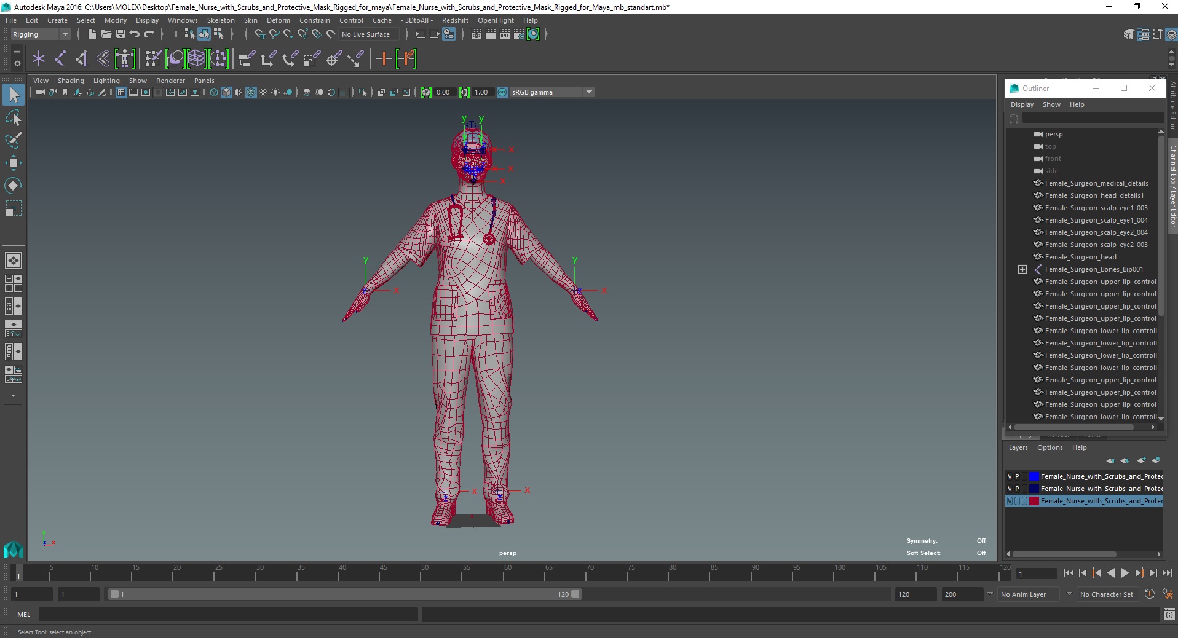The image size is (1178, 638).
Task: Toggle the viewport grid display
Action: pyautogui.click(x=121, y=92)
